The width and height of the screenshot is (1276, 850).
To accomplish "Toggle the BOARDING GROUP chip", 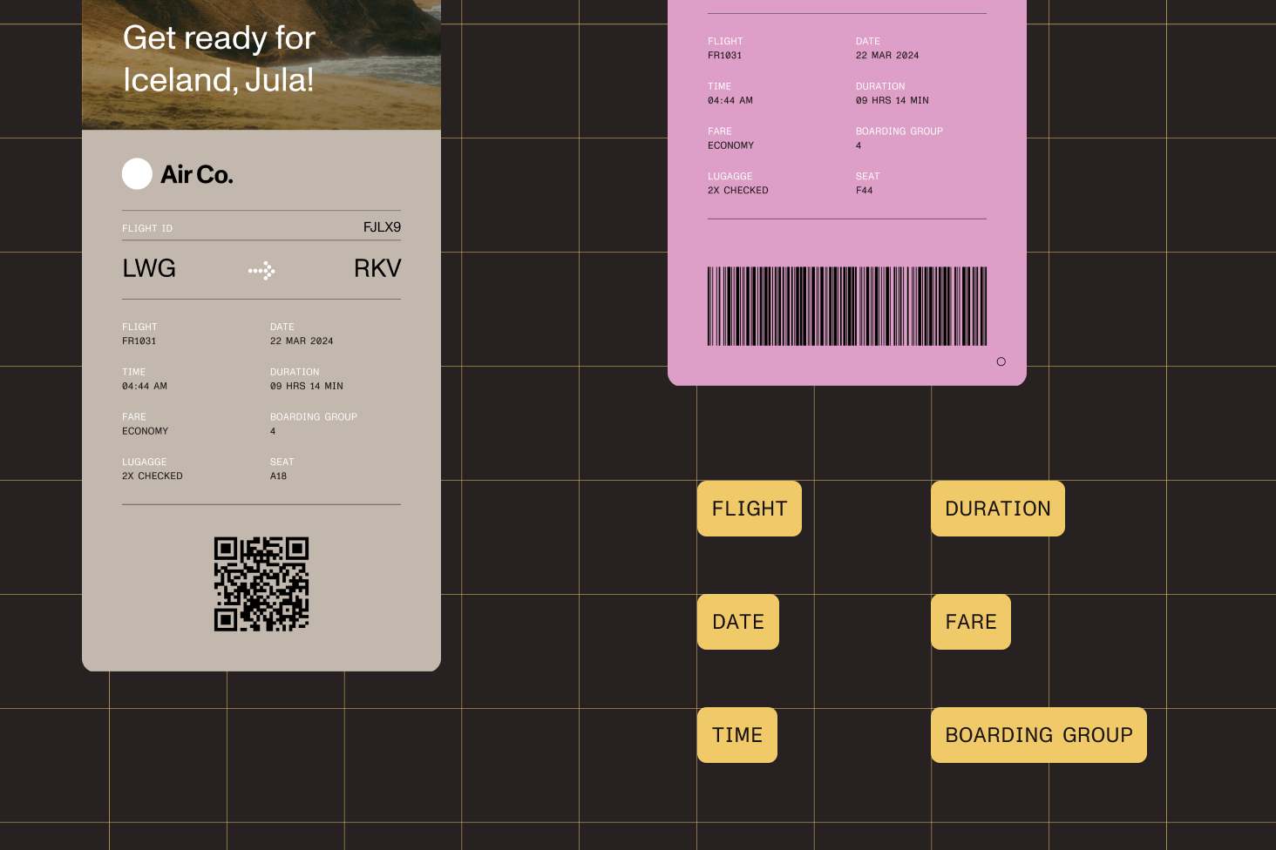I will (x=1038, y=735).
